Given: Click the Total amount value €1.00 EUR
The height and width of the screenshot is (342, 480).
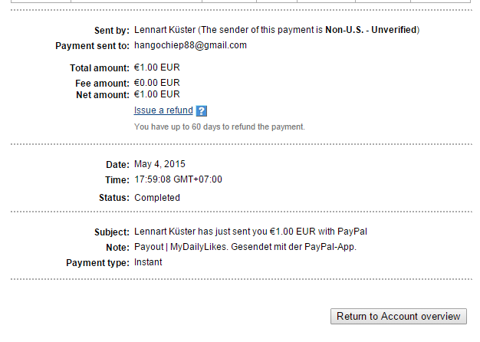Looking at the screenshot, I should pos(157,68).
